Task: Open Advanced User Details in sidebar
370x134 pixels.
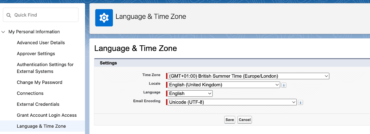Action: click(41, 43)
